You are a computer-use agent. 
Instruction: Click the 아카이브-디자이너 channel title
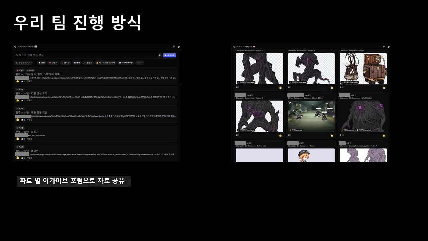(x=26, y=47)
